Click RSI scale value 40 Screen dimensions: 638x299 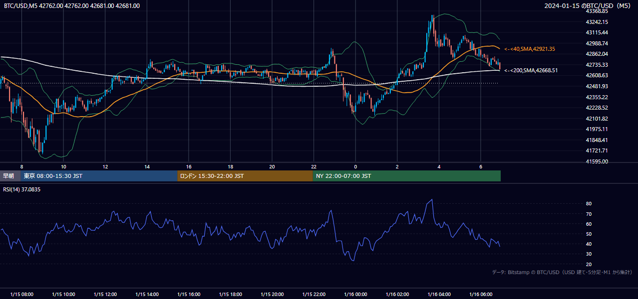point(589,244)
